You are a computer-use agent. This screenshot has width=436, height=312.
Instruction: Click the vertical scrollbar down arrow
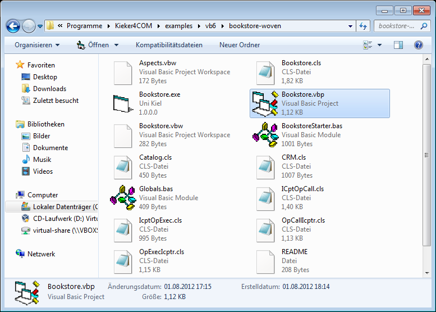[427, 273]
